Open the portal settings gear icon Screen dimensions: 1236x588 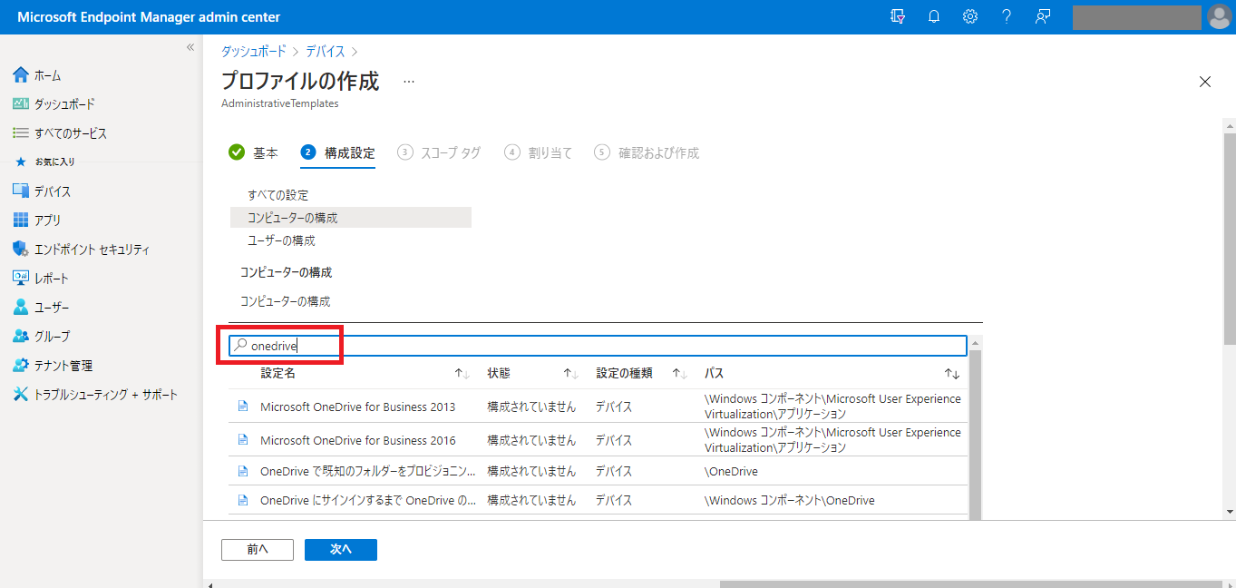click(970, 17)
